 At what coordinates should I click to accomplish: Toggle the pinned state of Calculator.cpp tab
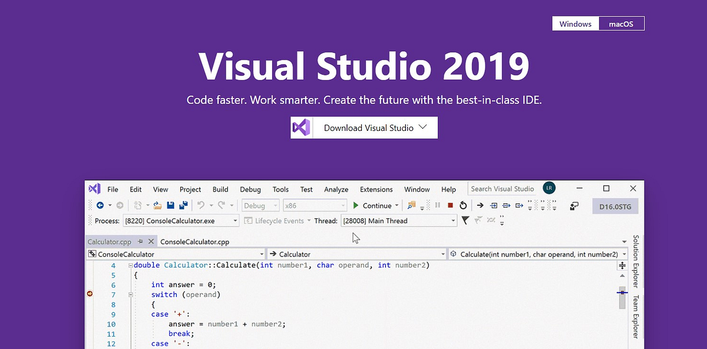140,241
